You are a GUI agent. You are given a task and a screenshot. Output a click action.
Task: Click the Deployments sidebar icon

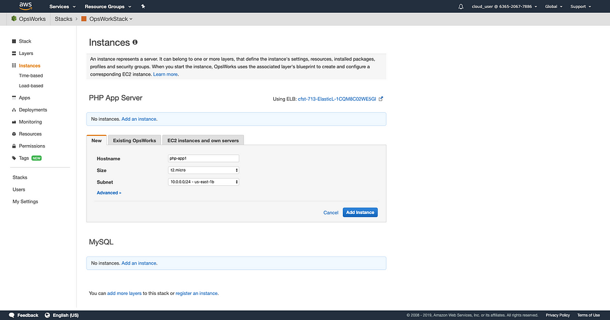(x=14, y=110)
